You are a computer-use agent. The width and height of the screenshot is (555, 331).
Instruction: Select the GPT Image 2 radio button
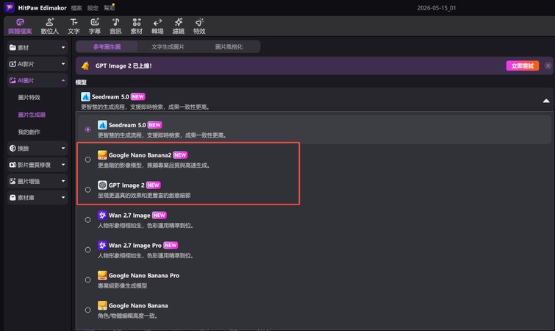pyautogui.click(x=87, y=190)
